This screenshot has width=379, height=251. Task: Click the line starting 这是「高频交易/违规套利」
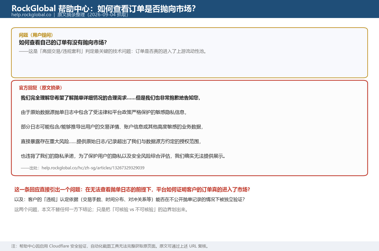pos(113,51)
